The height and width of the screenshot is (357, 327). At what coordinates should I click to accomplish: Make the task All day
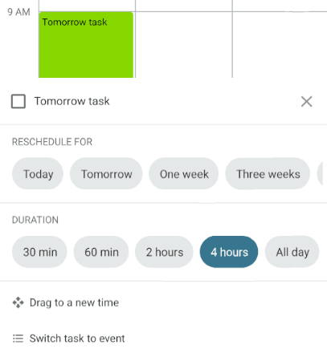(x=292, y=252)
